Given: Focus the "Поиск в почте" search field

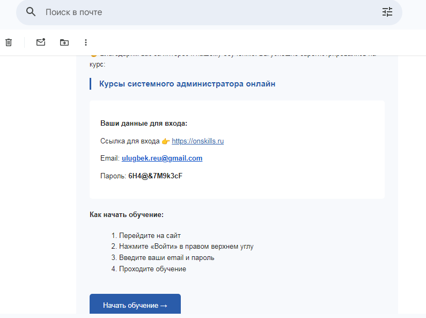Looking at the screenshot, I should pos(204,12).
